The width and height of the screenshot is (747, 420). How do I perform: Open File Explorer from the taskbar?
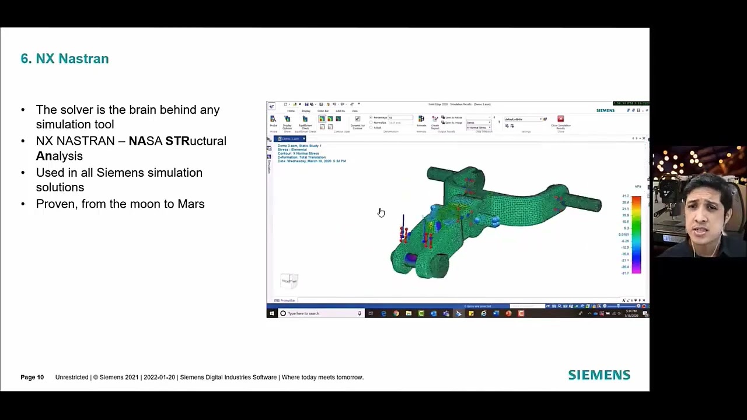click(409, 313)
